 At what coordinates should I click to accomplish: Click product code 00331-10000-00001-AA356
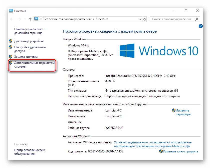click(x=106, y=151)
